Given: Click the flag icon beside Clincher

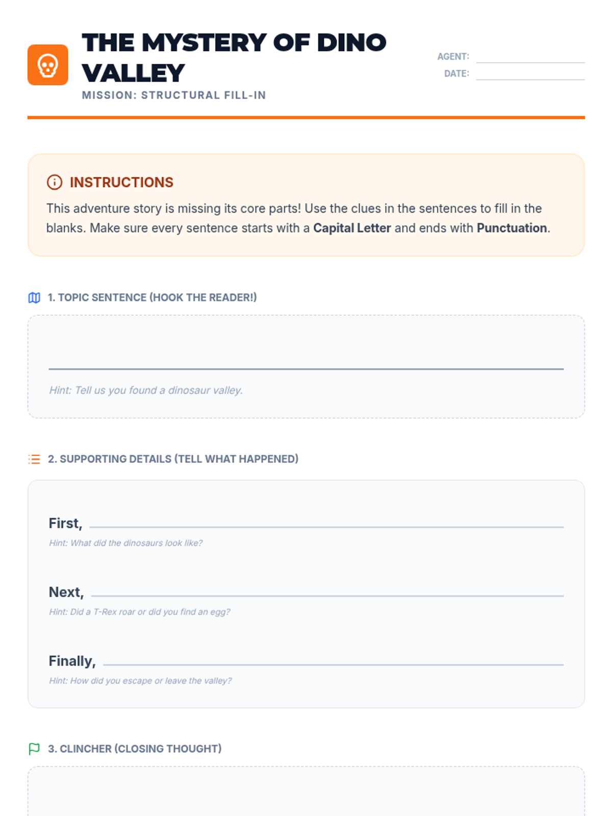Looking at the screenshot, I should coord(34,749).
